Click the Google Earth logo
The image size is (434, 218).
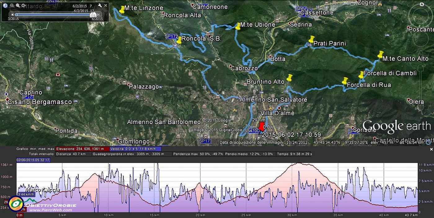pos(396,127)
